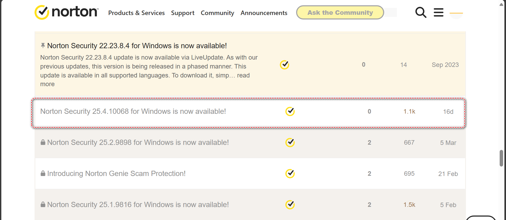Click the 1.5k views count
Screen dimensions: 506x220
409,205
